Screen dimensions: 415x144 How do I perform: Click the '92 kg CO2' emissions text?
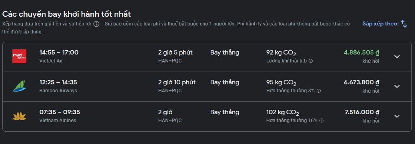click(x=281, y=53)
